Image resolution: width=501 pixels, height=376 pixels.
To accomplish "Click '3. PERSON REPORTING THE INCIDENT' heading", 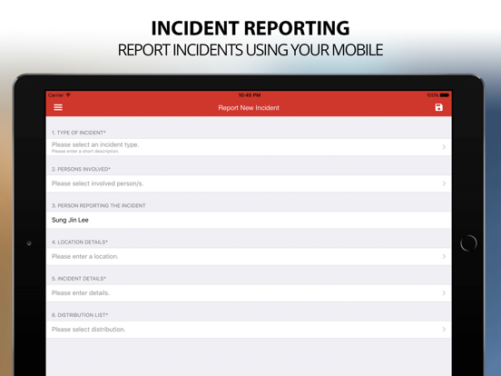I will coord(98,205).
